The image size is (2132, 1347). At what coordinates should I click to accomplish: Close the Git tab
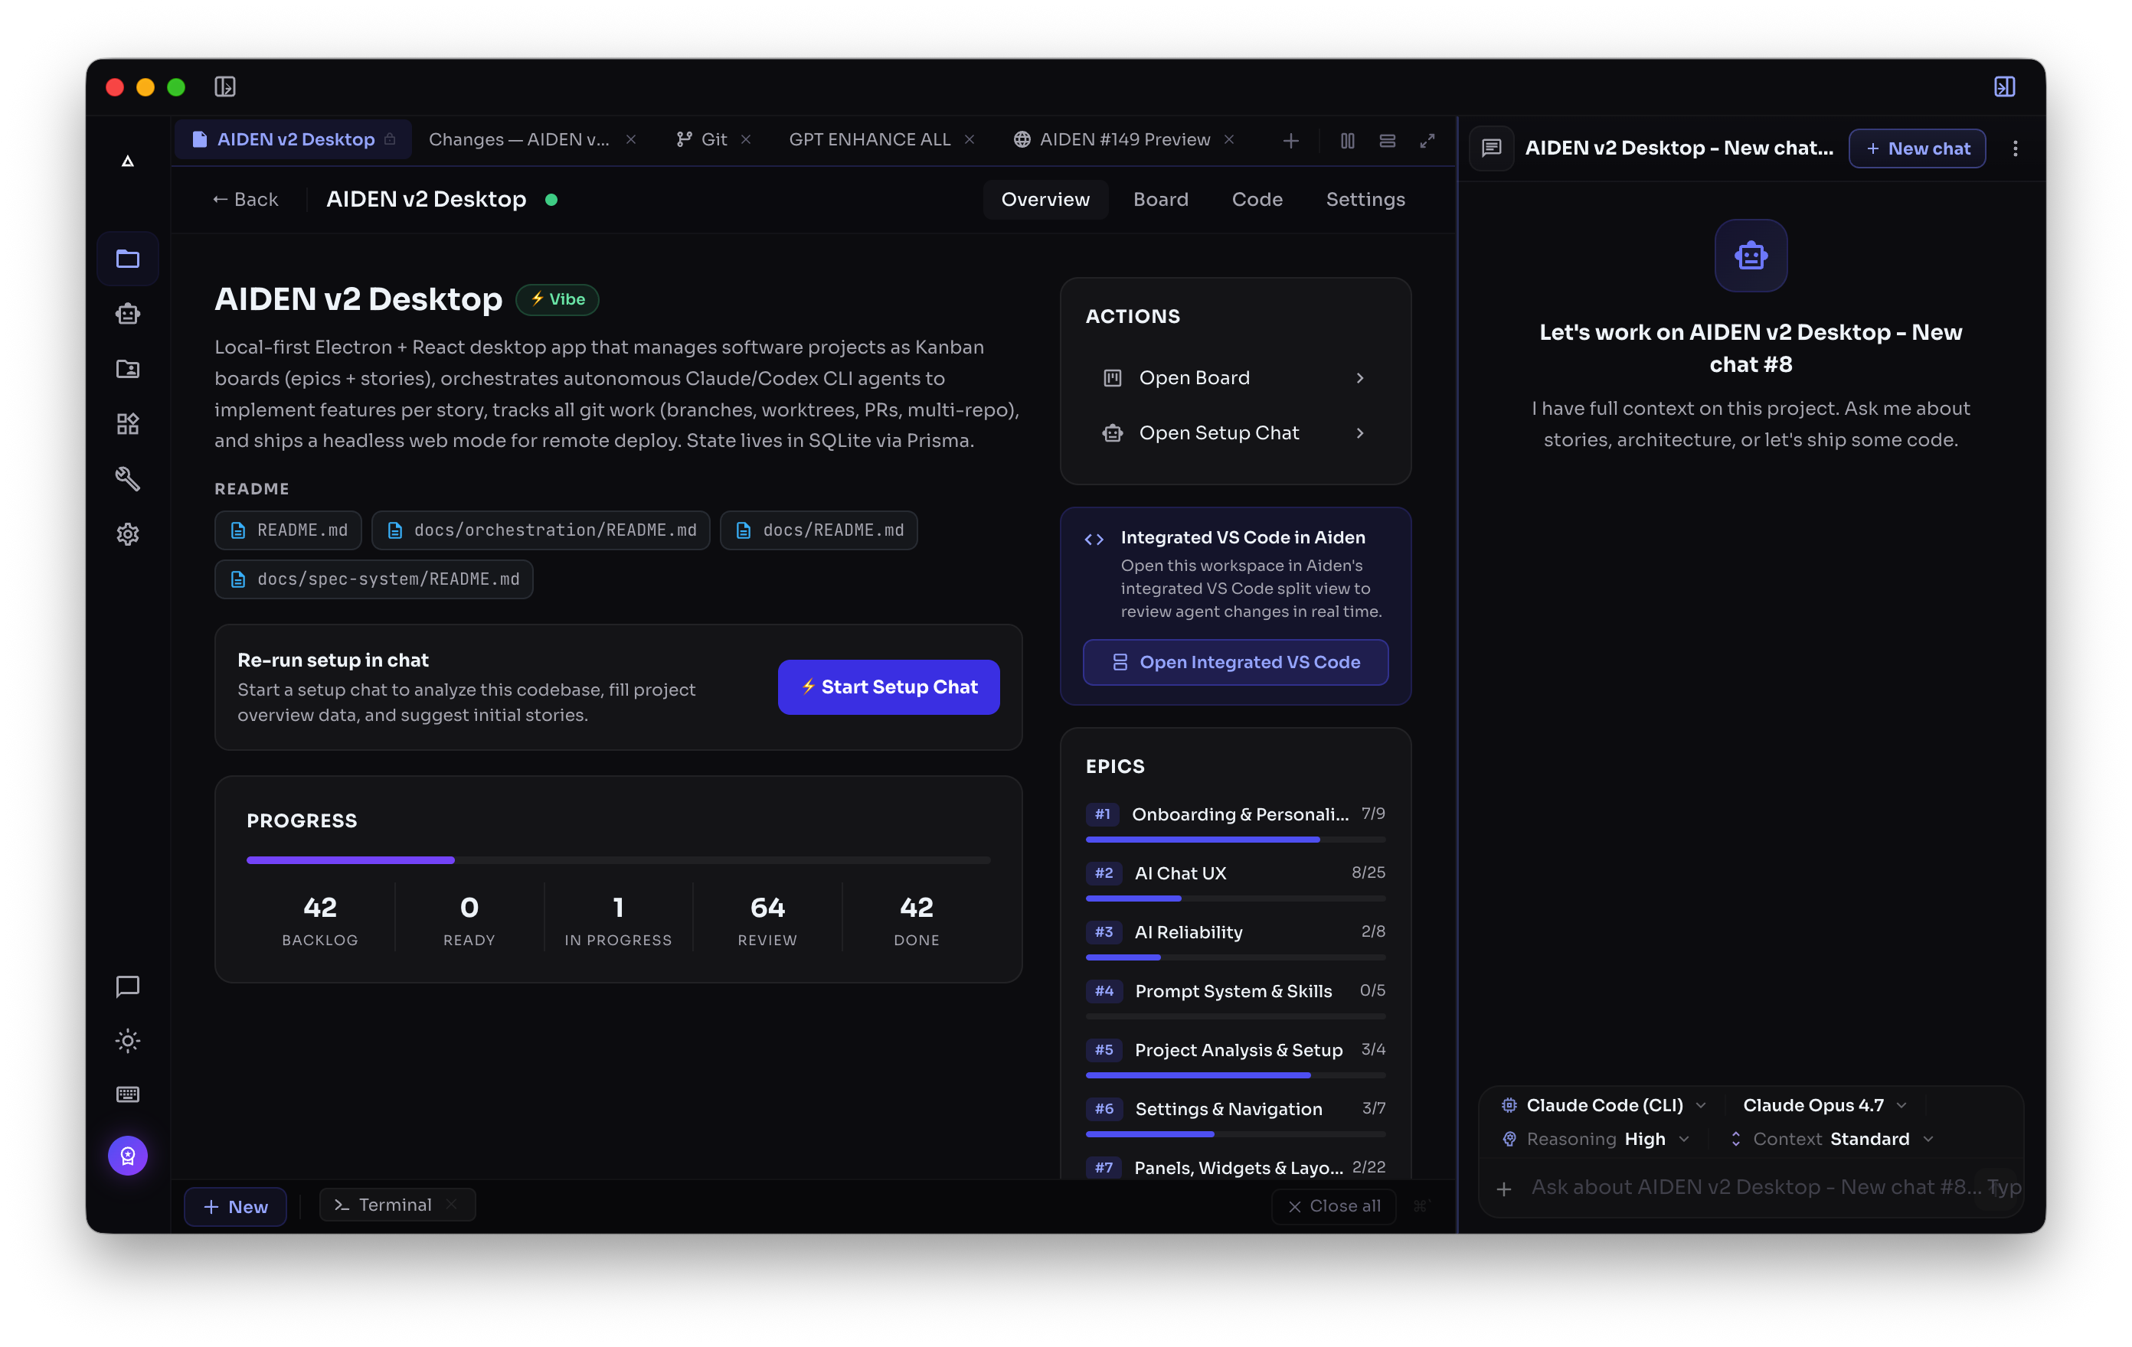(745, 140)
